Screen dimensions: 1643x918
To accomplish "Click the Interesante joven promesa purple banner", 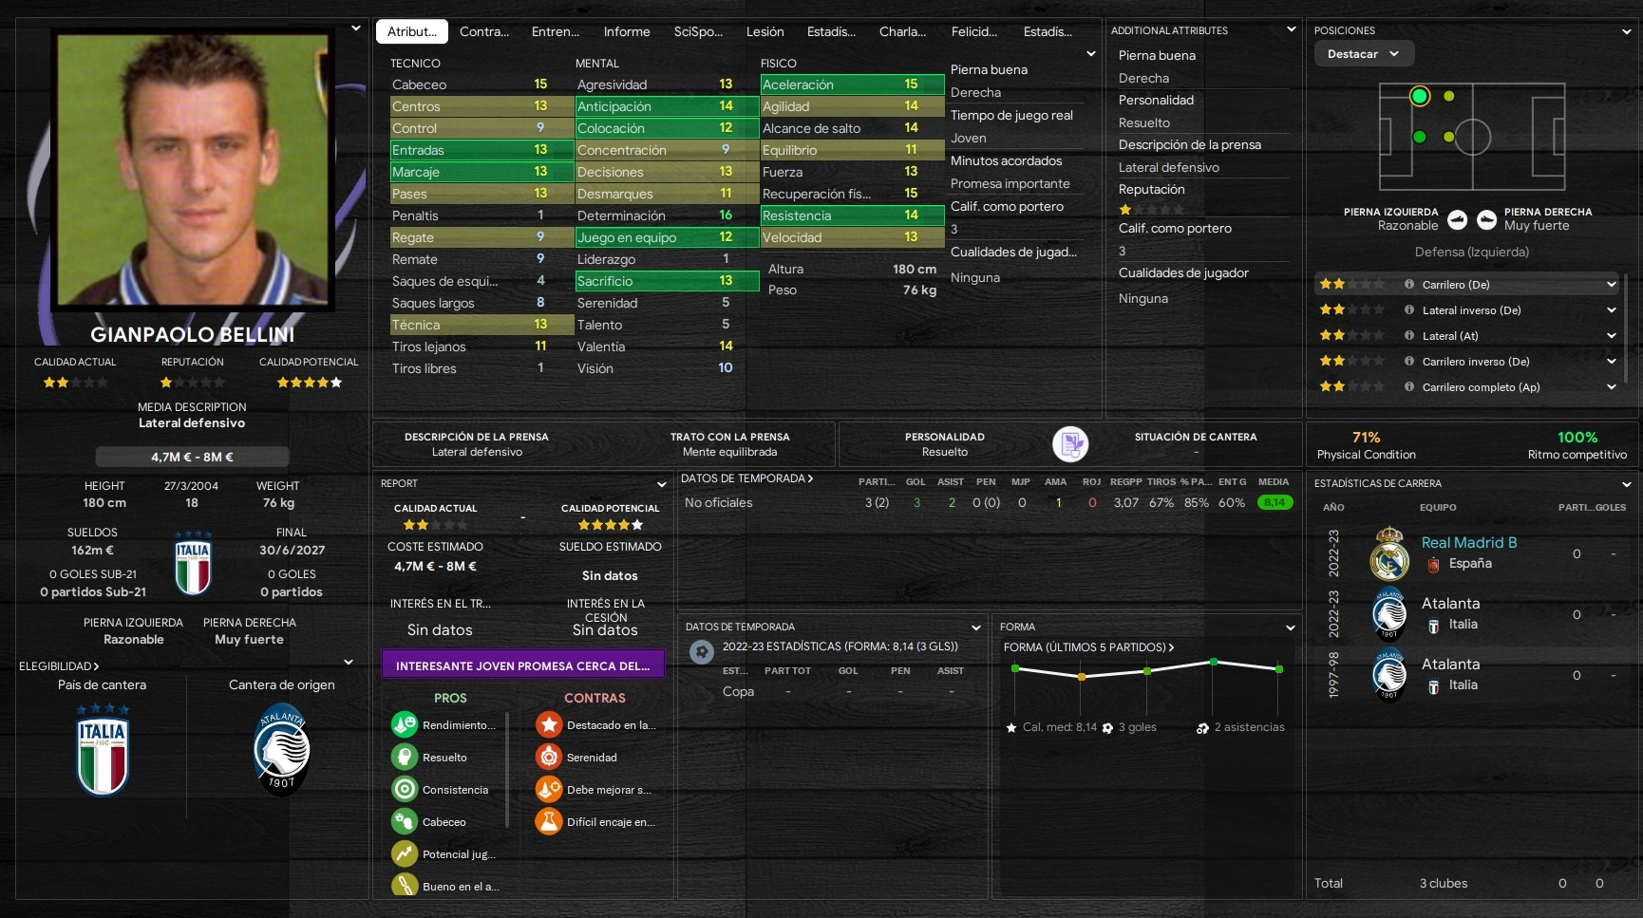I will tap(523, 665).
